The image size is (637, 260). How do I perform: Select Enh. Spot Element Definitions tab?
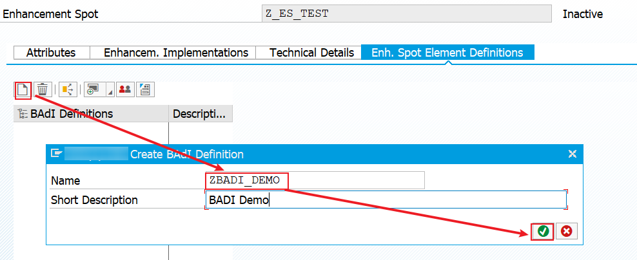[x=447, y=52]
